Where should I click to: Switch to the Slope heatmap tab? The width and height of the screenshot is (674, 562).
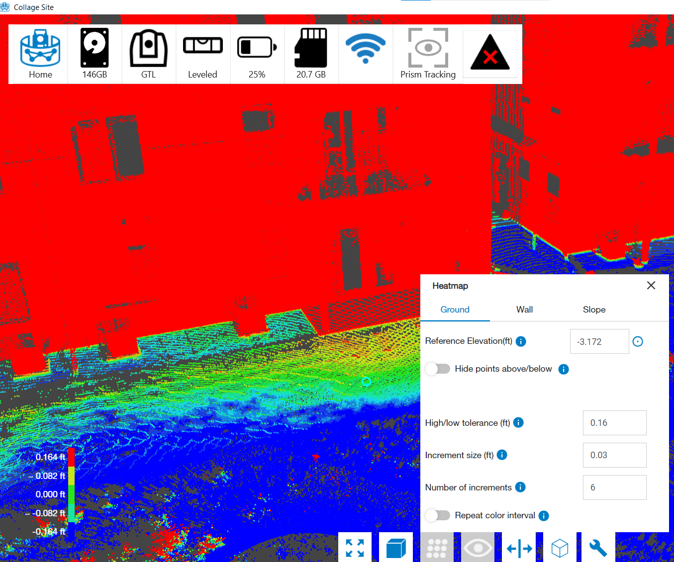tap(594, 310)
